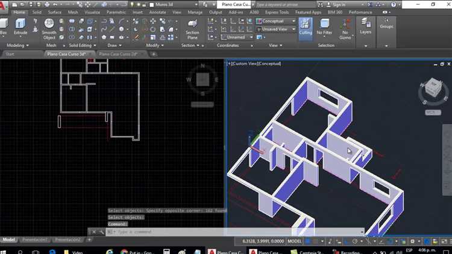Switch to the Presentacion1 layout tab
The width and height of the screenshot is (452, 254).
34,240
